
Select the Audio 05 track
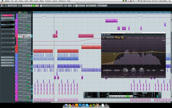25,80
